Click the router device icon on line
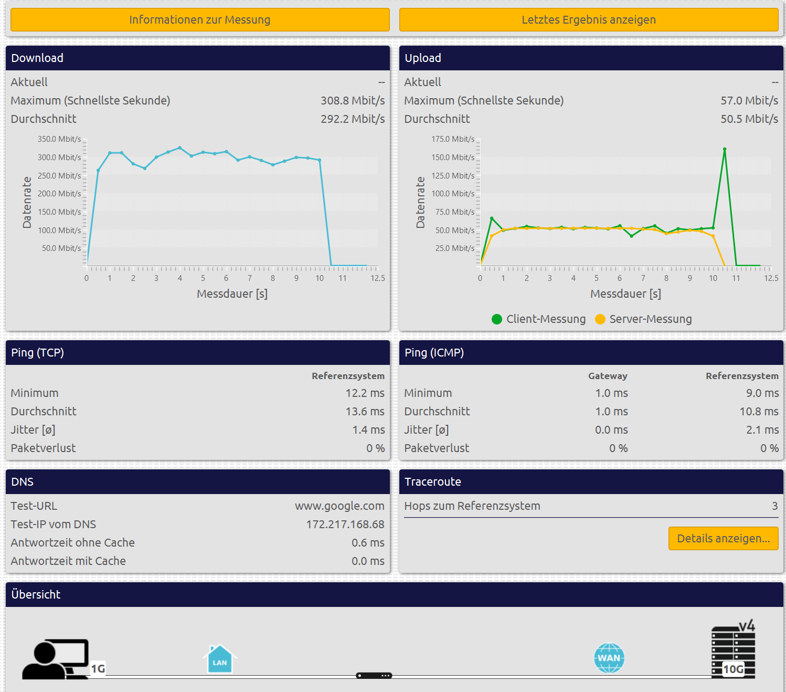 pos(374,676)
